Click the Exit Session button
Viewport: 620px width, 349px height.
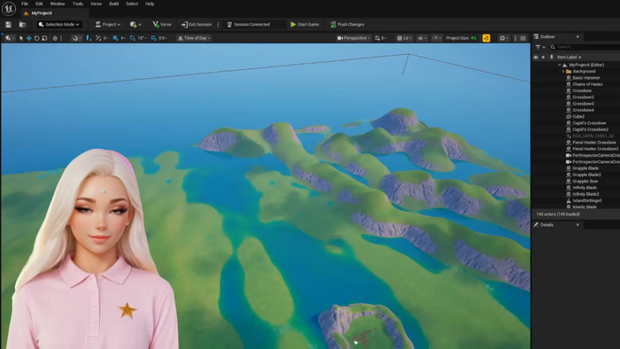[197, 25]
